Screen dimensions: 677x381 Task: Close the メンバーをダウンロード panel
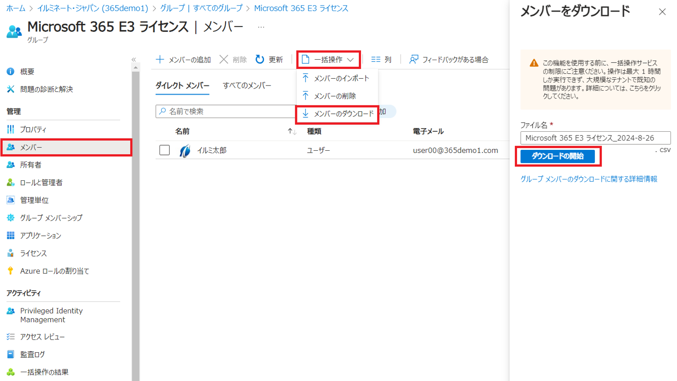pyautogui.click(x=662, y=12)
